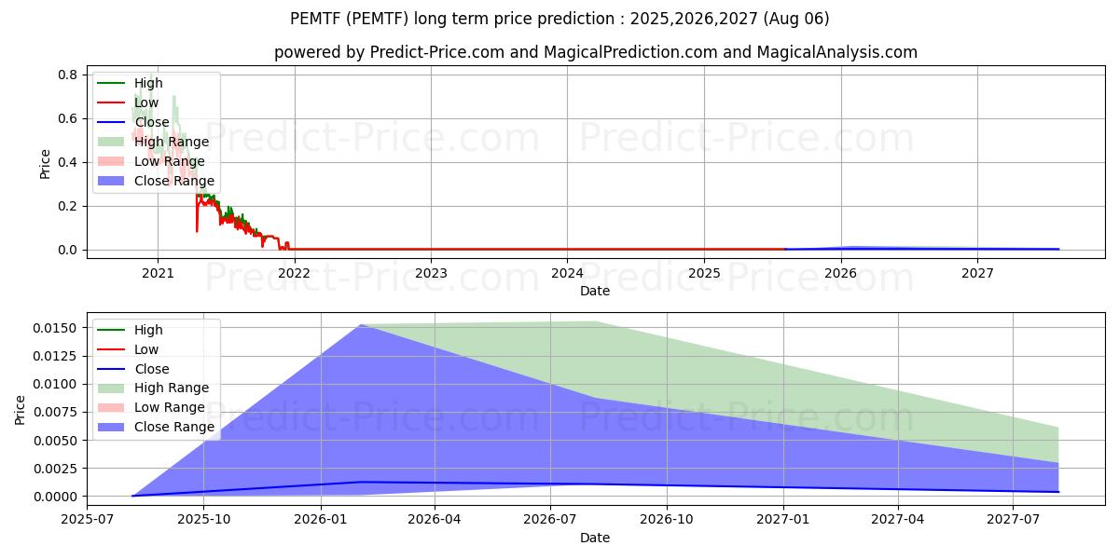The height and width of the screenshot is (559, 1119).
Task: Click the 2025-10 tick label on bottom chart
Action: (x=204, y=520)
